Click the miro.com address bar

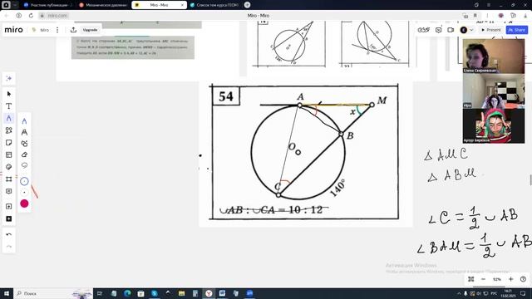pyautogui.click(x=57, y=16)
